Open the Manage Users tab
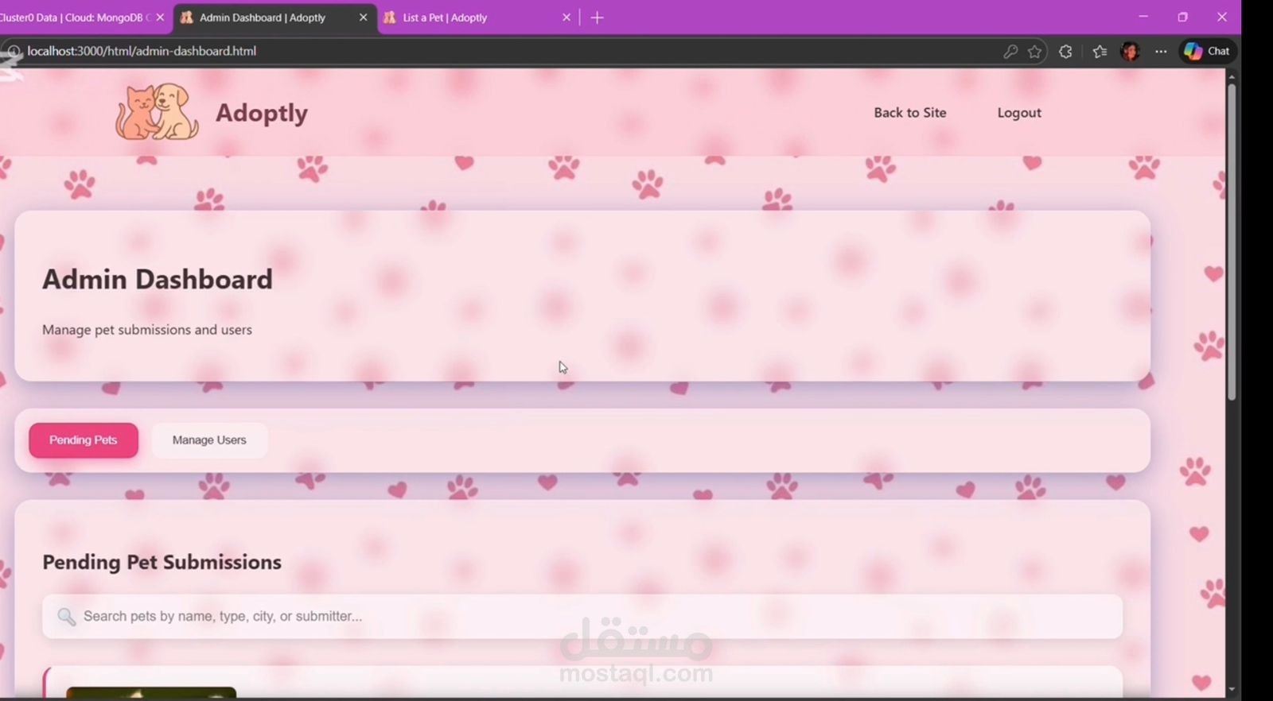The image size is (1273, 701). pos(209,440)
